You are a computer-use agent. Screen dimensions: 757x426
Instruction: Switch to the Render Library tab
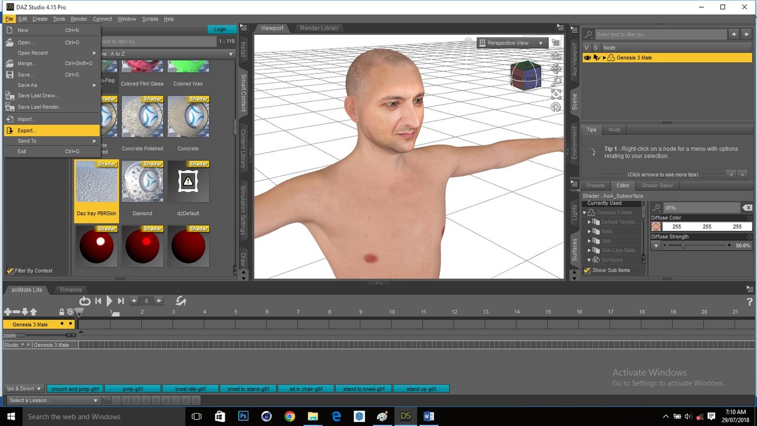319,28
